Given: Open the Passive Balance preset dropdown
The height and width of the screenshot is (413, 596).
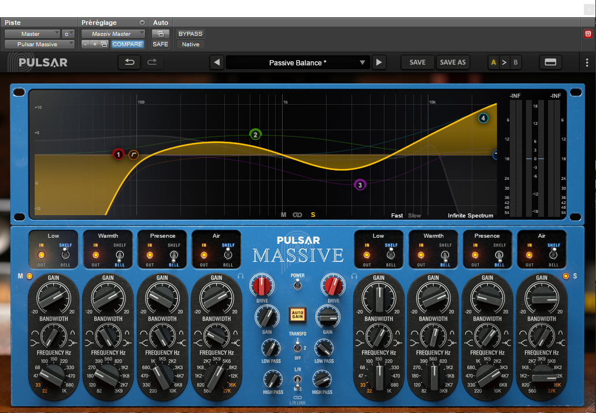Looking at the screenshot, I should [298, 62].
